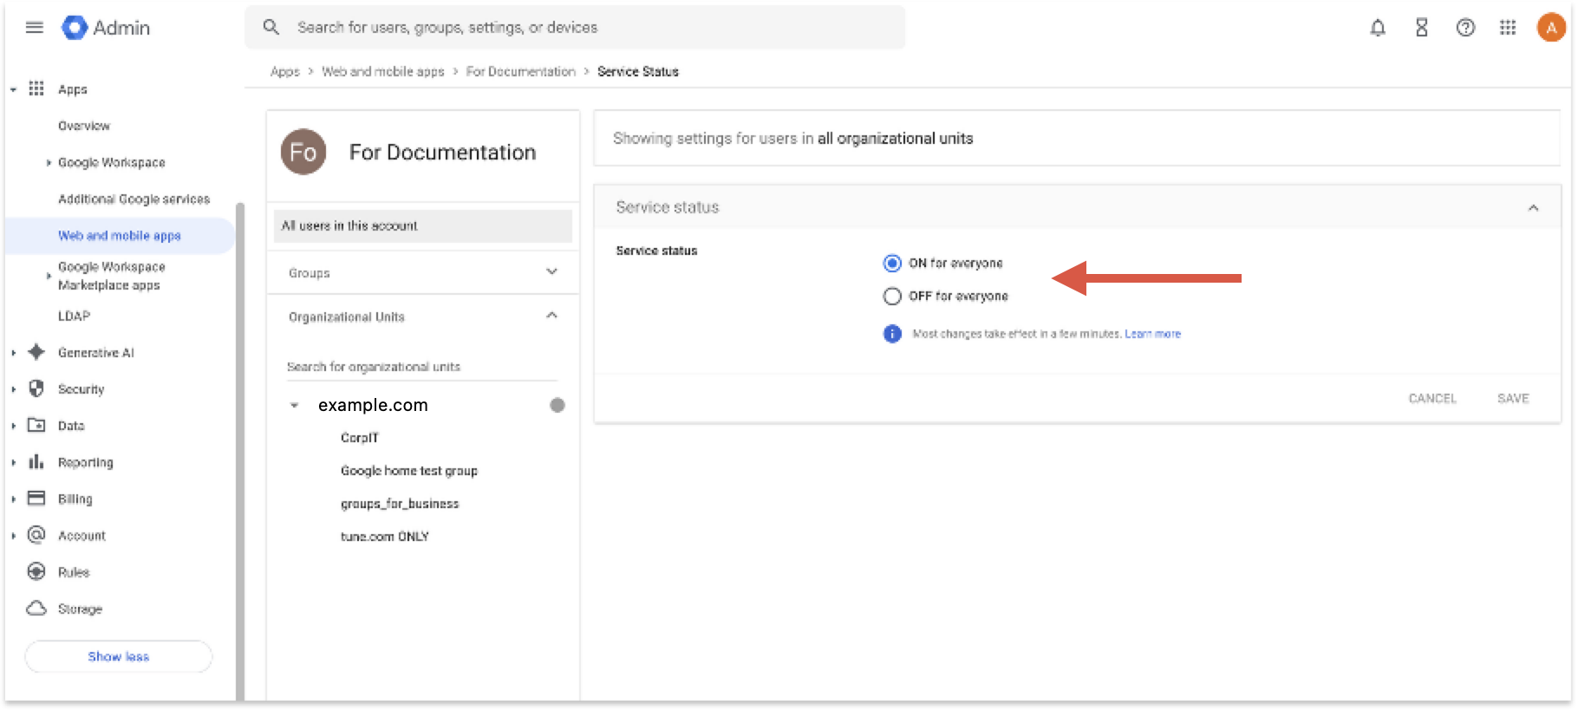Select OFF for everyone radio button
This screenshot has height=711, width=1578.
click(892, 297)
